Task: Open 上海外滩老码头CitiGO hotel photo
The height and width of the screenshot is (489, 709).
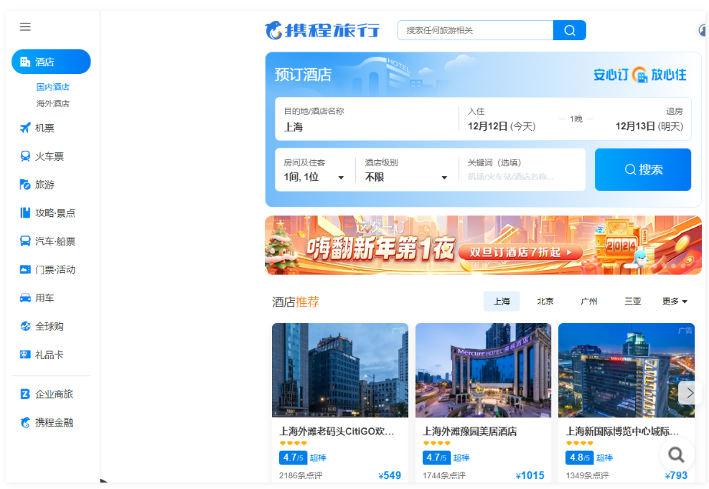Action: click(340, 370)
